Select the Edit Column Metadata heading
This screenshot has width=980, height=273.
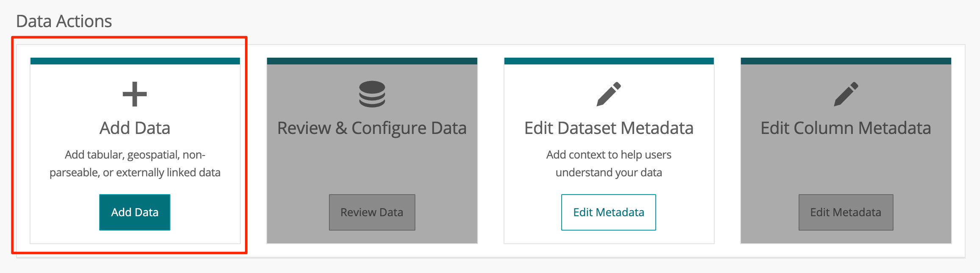[846, 128]
